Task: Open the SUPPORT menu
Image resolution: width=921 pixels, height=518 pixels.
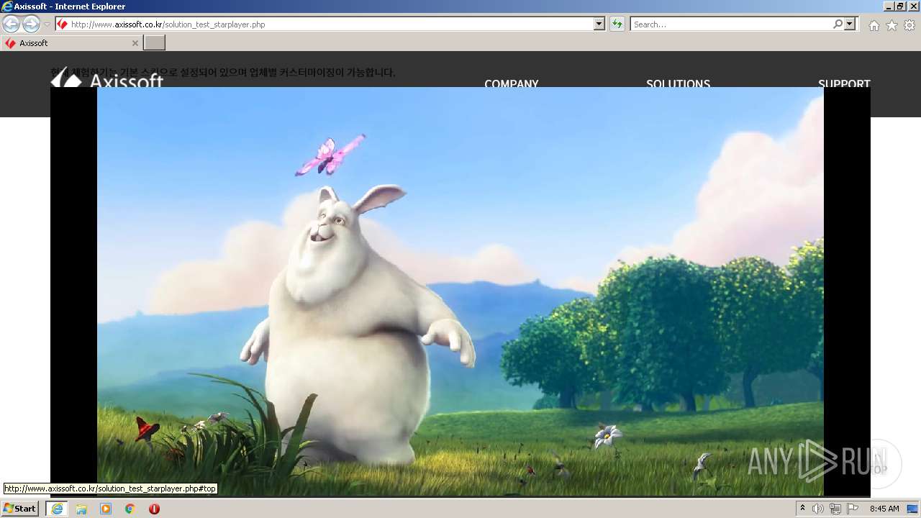Action: click(844, 83)
